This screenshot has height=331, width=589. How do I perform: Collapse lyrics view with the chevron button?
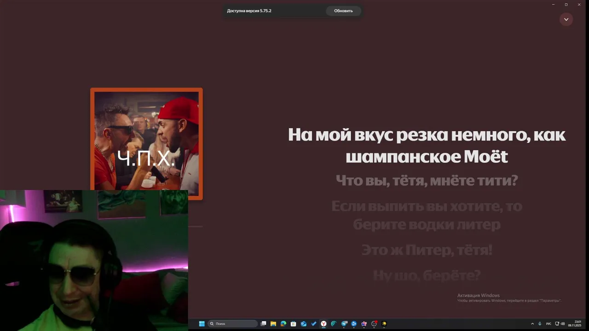(x=566, y=19)
